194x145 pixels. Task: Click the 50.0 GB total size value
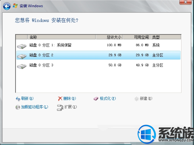[x=115, y=65]
